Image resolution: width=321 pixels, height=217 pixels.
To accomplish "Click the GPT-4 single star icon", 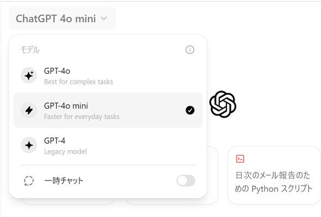I will [29, 145].
